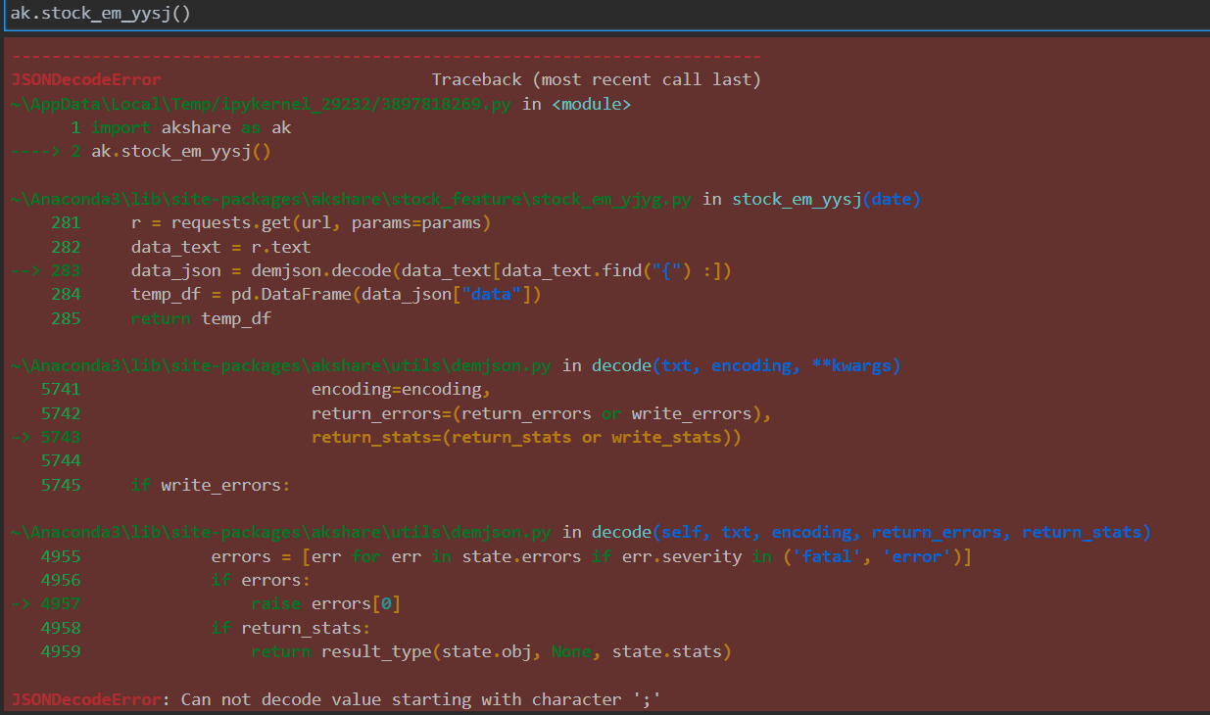Screen dimensions: 1210x715
Task: Click line 5745 'if write_errors:'
Action: coord(167,486)
